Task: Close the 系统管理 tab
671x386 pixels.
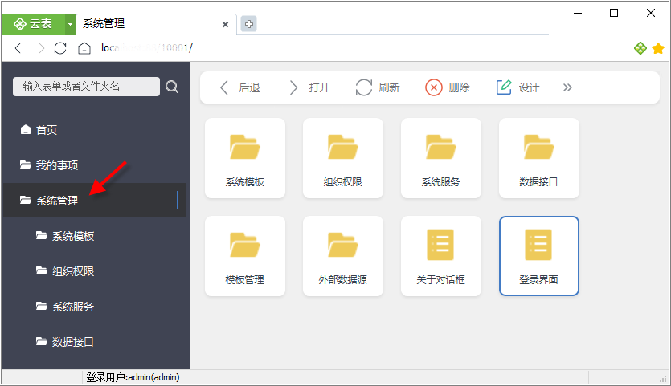Action: click(x=226, y=25)
